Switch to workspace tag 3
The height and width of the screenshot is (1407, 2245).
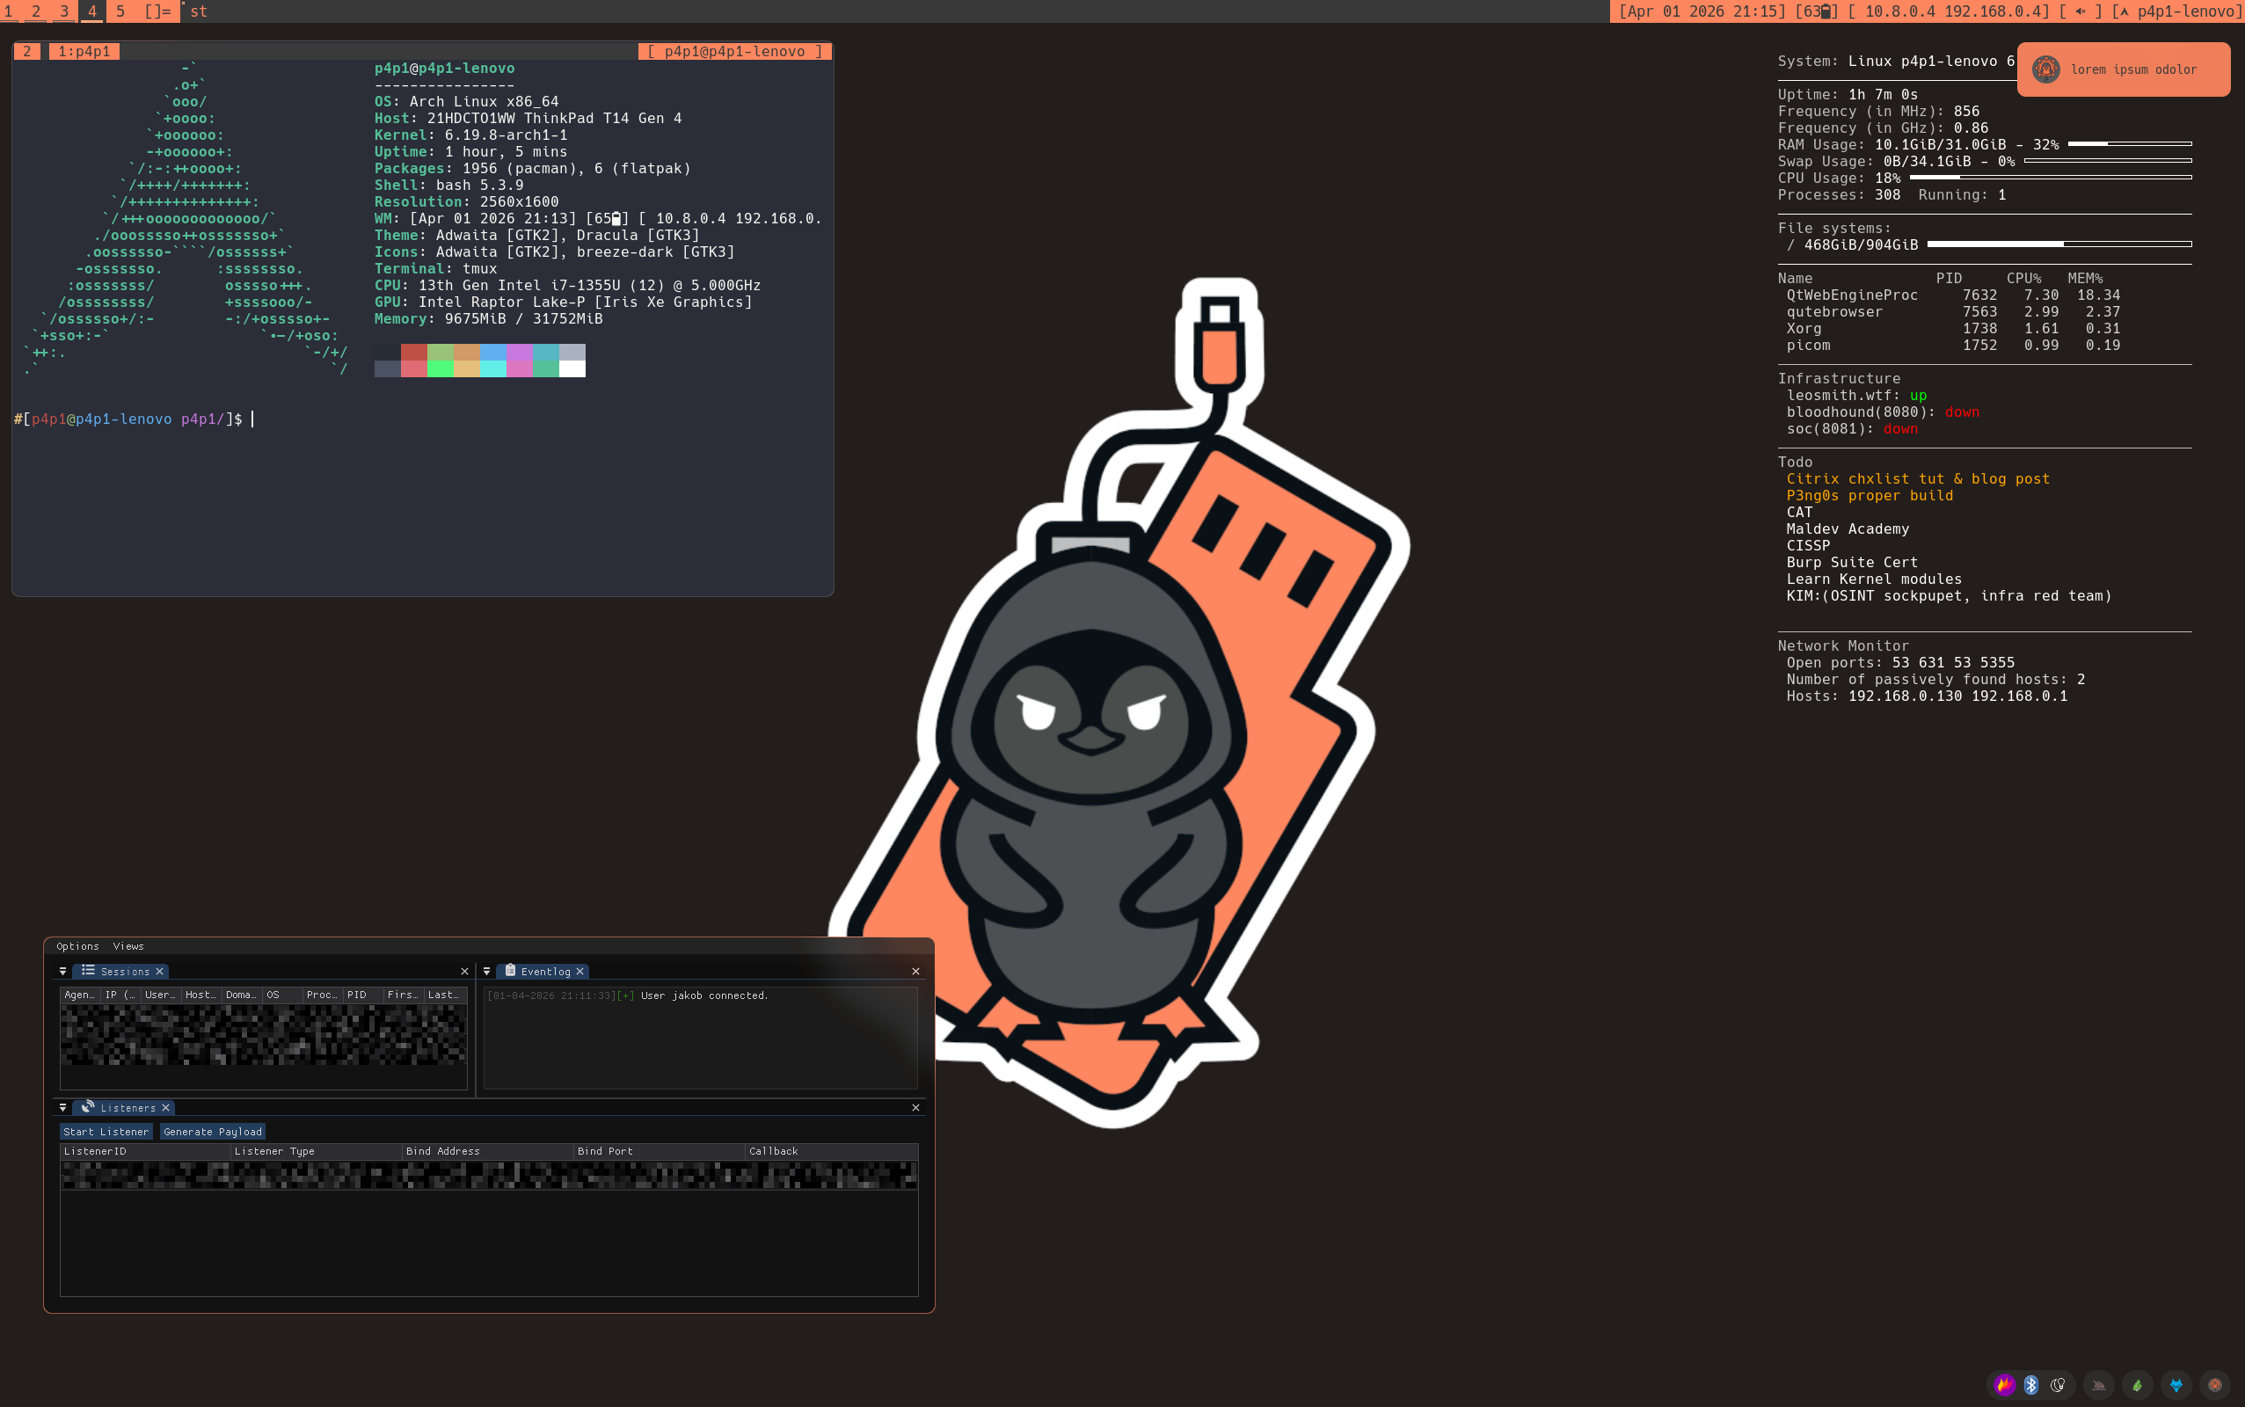tap(64, 11)
